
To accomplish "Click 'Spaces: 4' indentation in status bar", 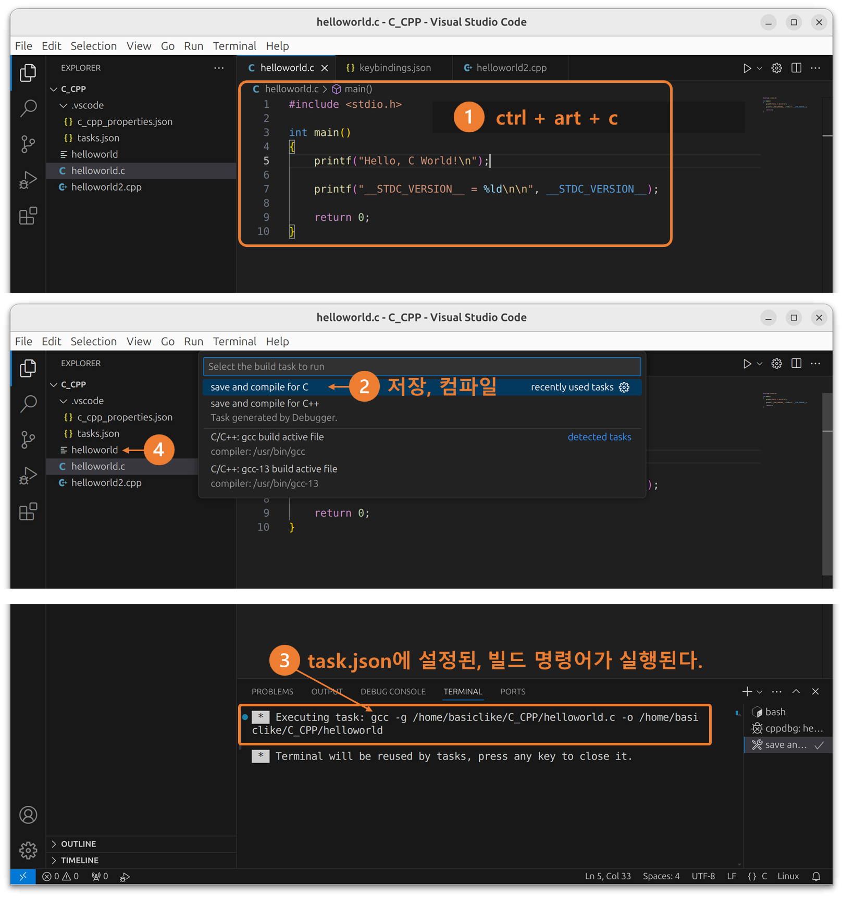I will [661, 876].
